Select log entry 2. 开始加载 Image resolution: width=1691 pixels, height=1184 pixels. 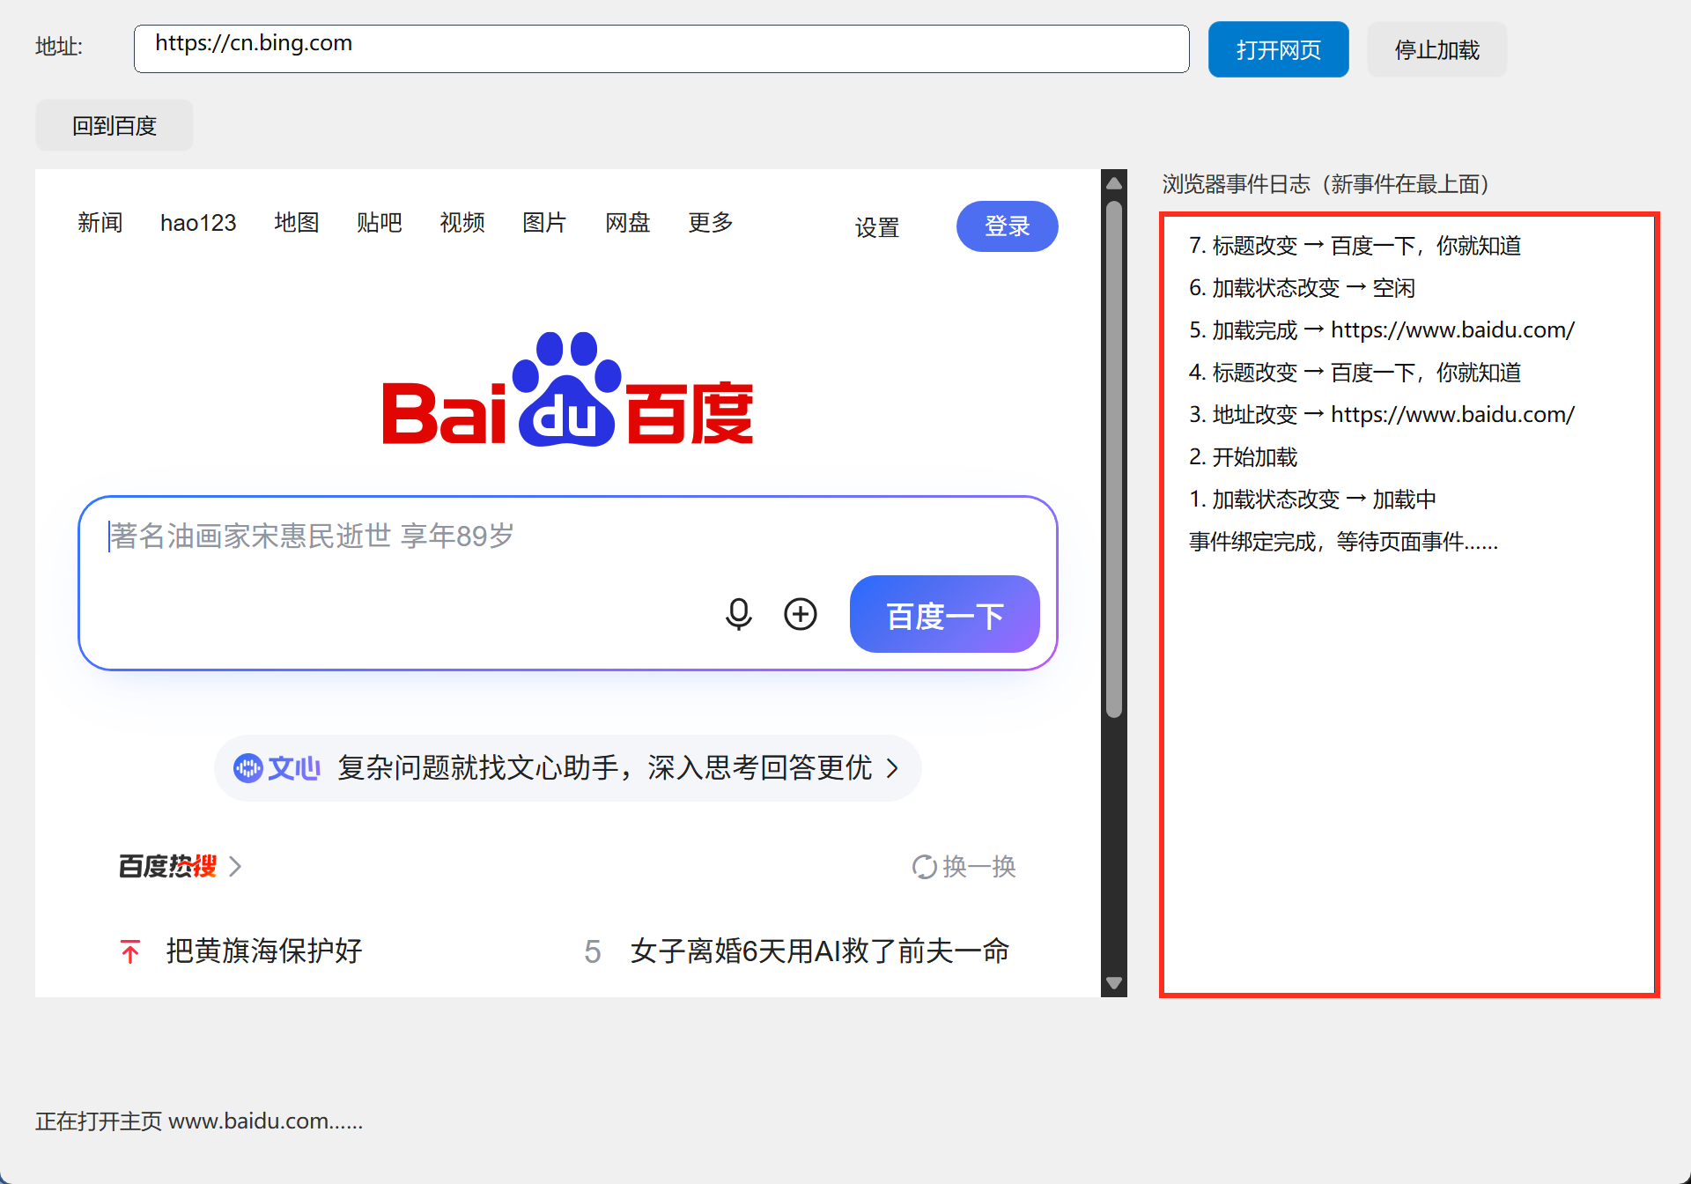[x=1243, y=457]
